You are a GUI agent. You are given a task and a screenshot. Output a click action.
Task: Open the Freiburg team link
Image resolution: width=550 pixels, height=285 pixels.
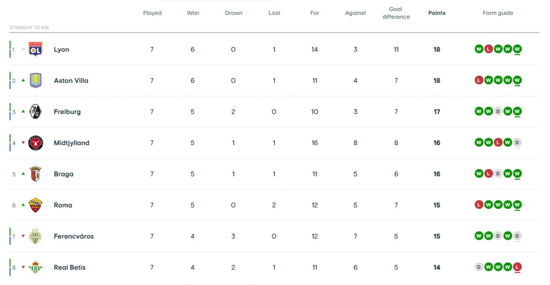pyautogui.click(x=67, y=112)
